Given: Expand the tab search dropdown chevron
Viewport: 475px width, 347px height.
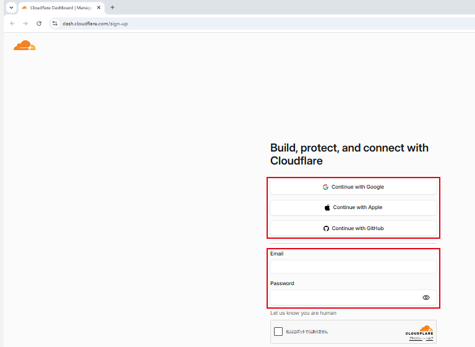Looking at the screenshot, I should point(11,7).
